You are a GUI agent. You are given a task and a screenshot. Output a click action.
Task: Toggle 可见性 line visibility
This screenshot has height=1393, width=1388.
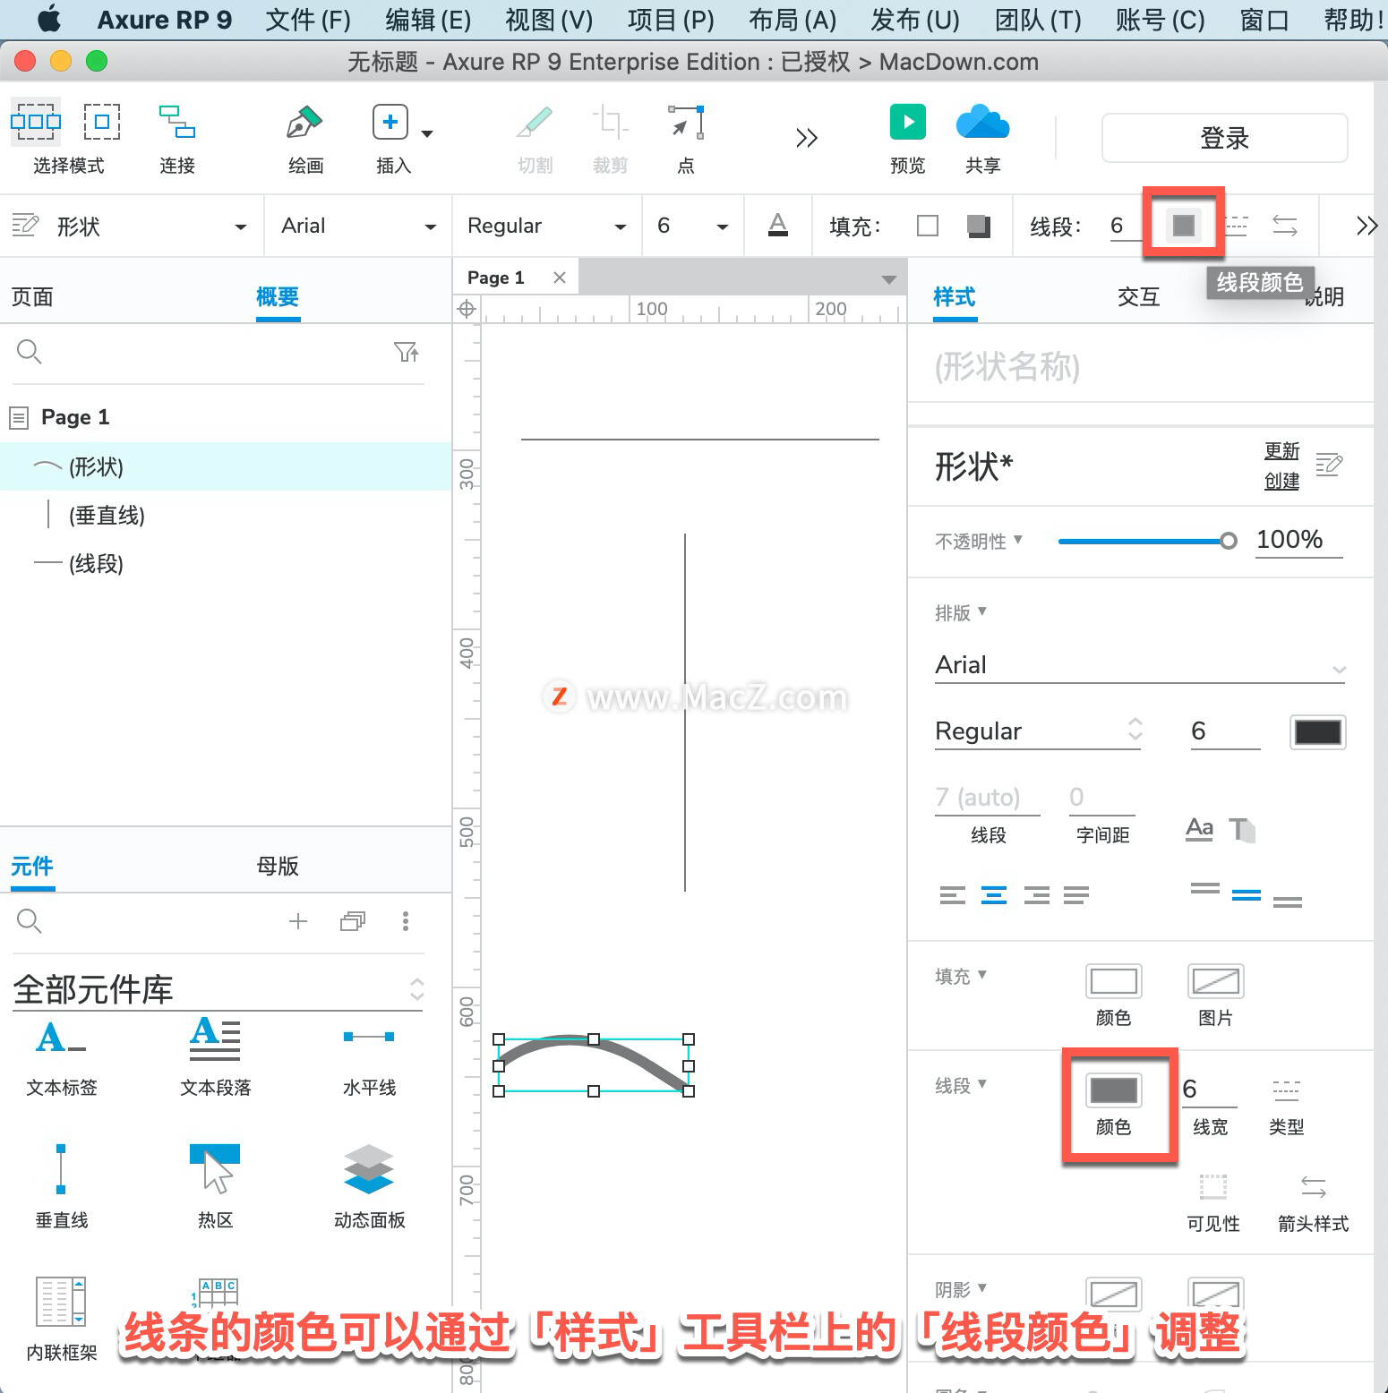click(x=1212, y=1187)
